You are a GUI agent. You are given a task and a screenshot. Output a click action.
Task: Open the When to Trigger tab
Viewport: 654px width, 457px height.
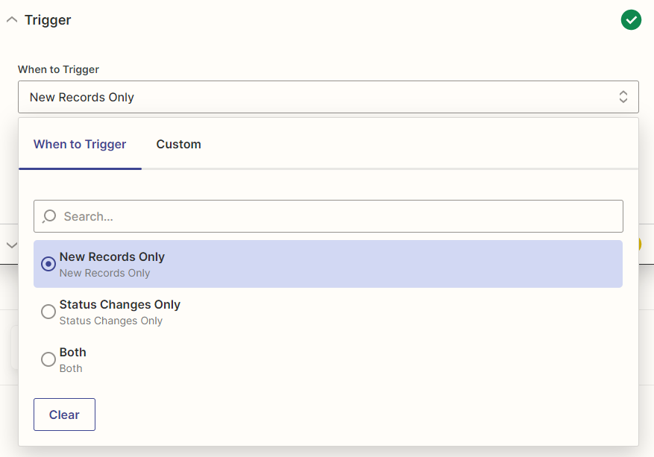[x=80, y=144]
